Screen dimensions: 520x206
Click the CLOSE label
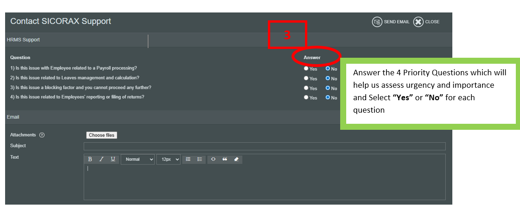tap(432, 22)
